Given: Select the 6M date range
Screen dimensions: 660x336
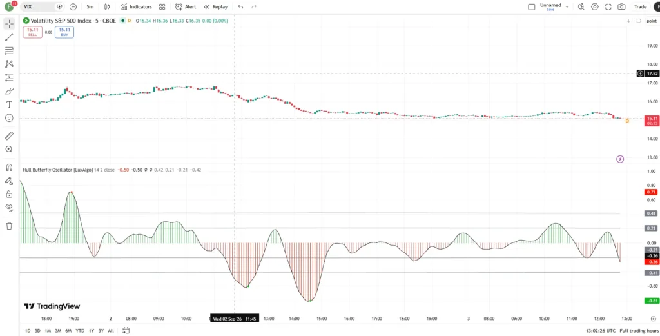Looking at the screenshot, I should coord(68,331).
